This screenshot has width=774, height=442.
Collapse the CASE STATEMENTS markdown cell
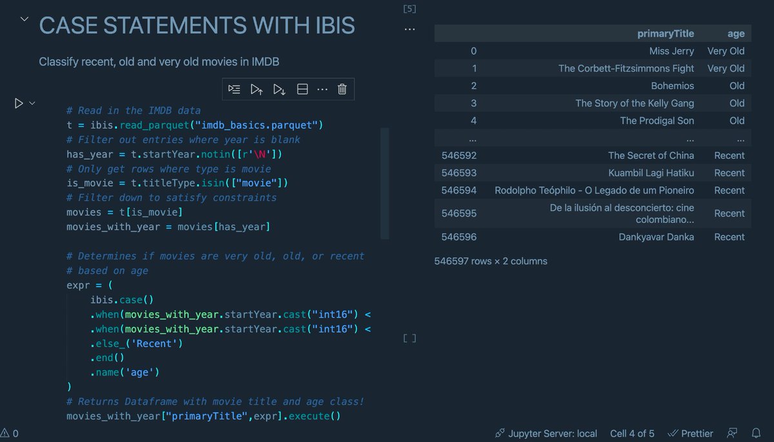(24, 19)
